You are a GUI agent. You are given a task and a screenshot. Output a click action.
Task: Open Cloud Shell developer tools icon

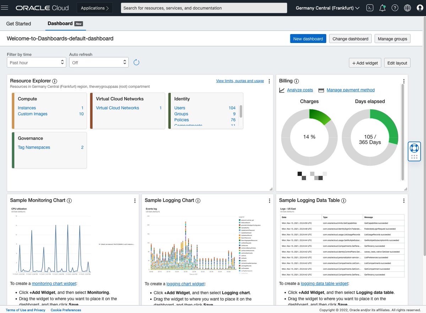click(370, 8)
